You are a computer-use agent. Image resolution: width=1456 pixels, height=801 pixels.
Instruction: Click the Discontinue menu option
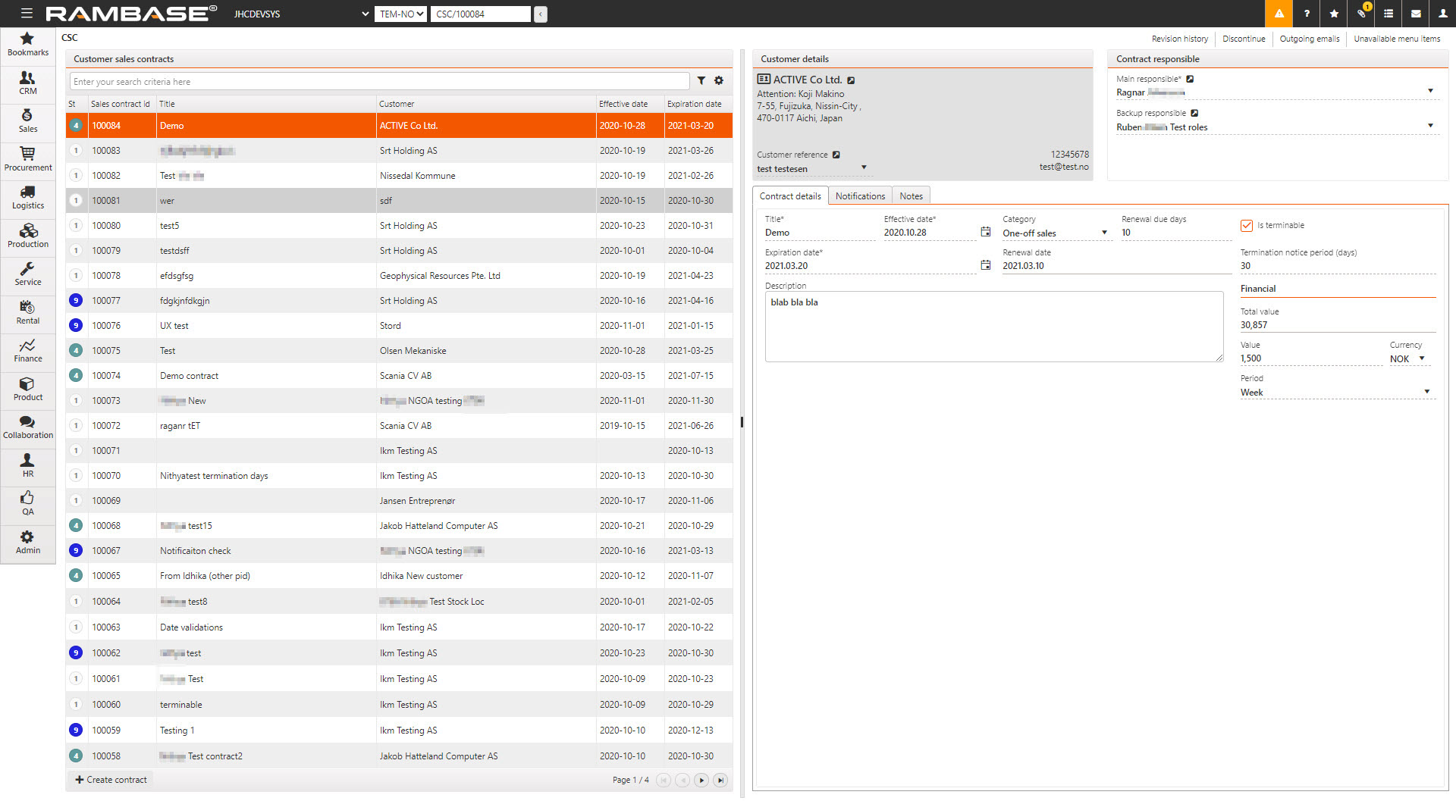coord(1243,39)
